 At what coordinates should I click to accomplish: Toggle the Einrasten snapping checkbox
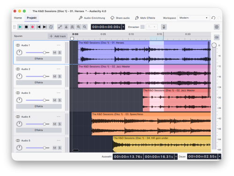(142, 27)
